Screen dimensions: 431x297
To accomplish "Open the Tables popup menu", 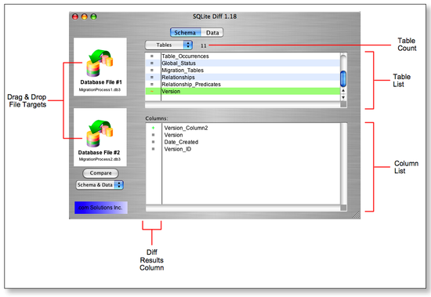I will point(168,45).
